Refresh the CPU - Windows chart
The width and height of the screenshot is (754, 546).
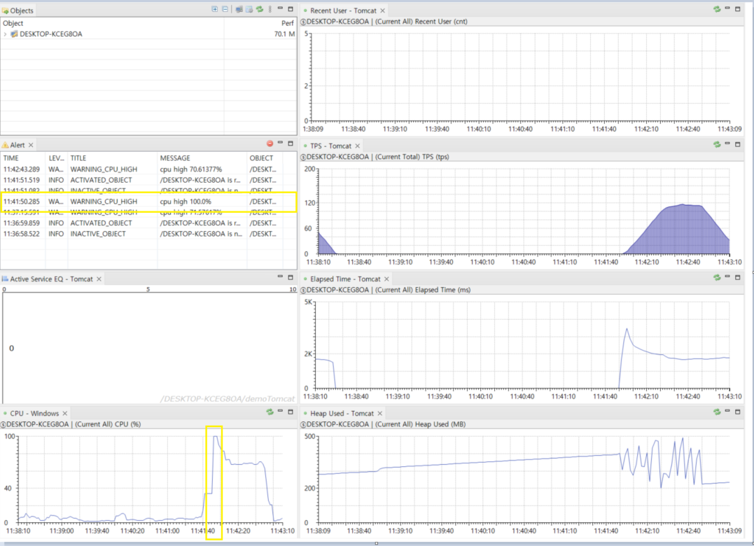click(270, 412)
